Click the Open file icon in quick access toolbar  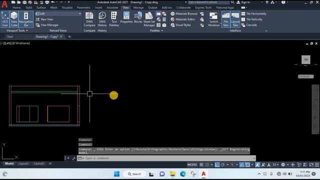19,2
